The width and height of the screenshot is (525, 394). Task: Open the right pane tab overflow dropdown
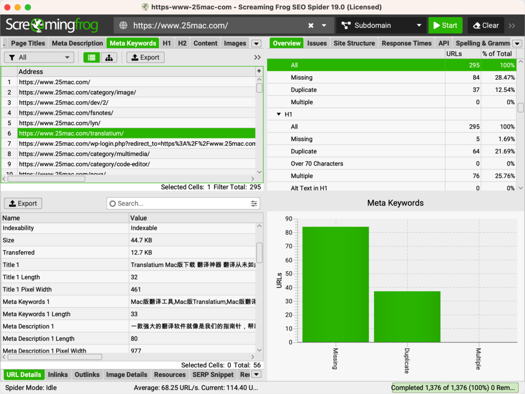coord(517,43)
